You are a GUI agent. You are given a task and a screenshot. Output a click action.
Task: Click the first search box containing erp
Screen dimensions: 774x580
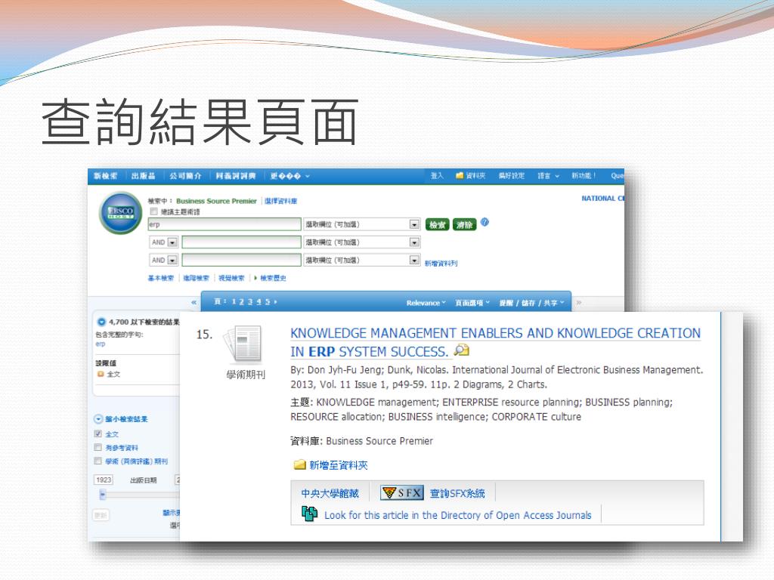pos(224,224)
